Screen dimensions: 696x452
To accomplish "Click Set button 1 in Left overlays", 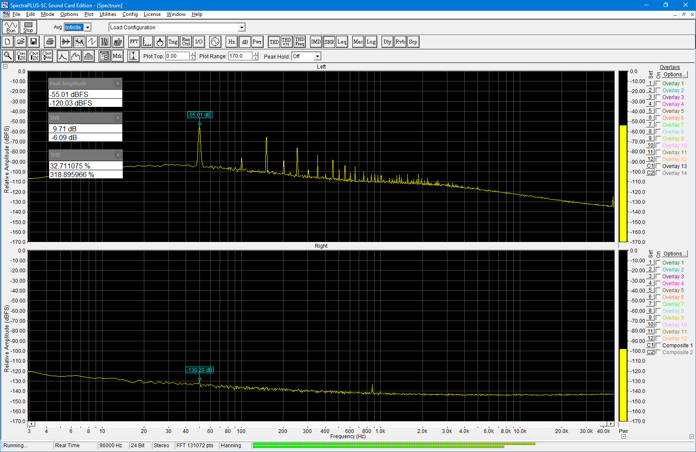I will pos(651,84).
